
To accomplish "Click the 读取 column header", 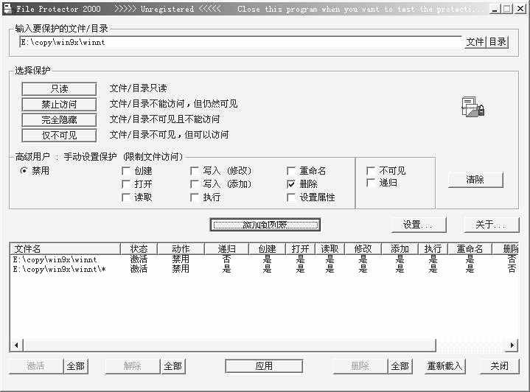I will pyautogui.click(x=329, y=249).
